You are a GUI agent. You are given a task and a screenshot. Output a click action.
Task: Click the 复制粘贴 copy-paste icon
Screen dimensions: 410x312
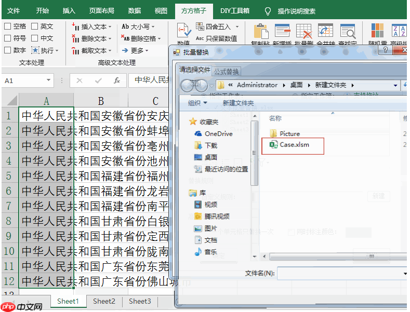pos(261,31)
